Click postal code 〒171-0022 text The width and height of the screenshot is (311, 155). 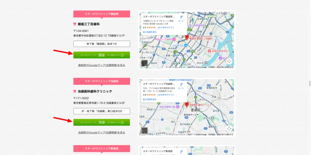[81, 98]
